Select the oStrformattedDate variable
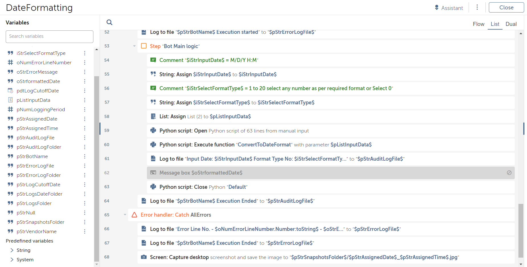527x267 pixels. coord(38,81)
